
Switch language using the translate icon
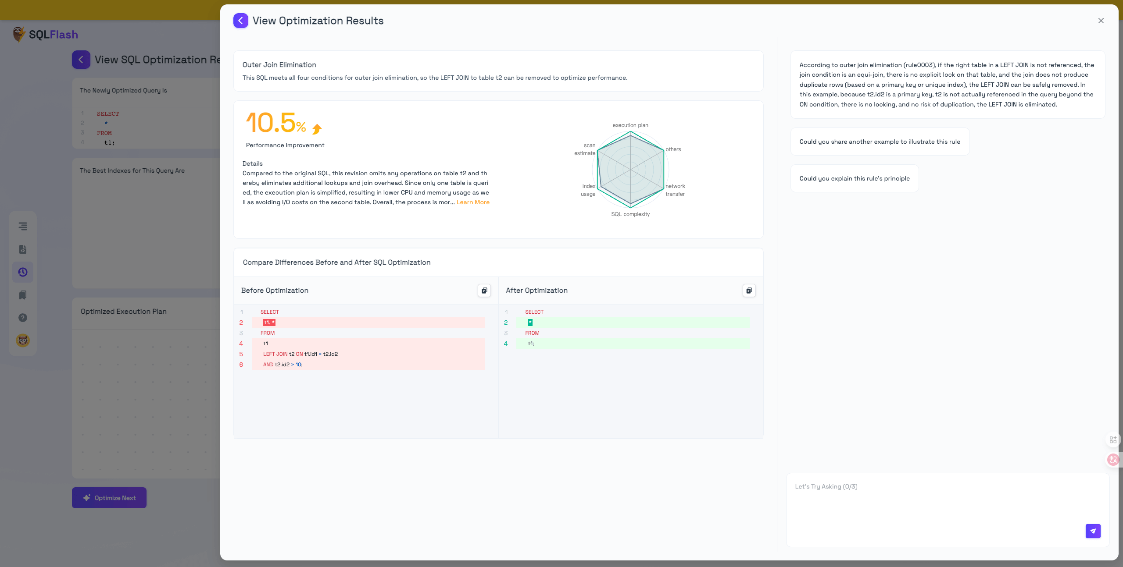click(1114, 460)
